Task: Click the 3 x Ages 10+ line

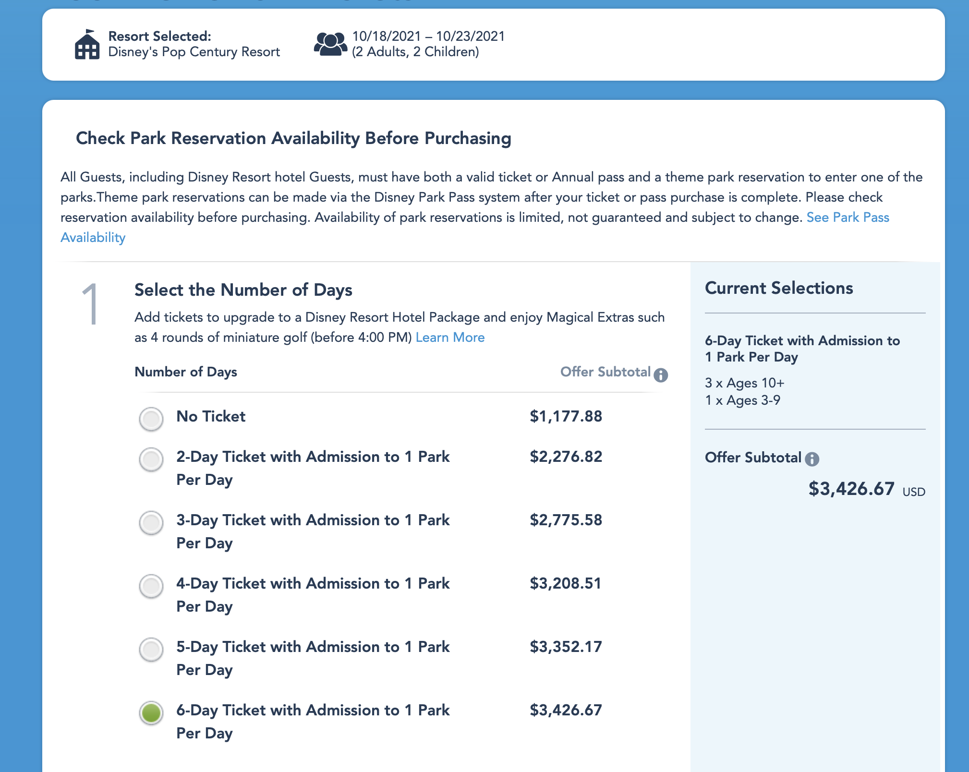Action: point(744,383)
